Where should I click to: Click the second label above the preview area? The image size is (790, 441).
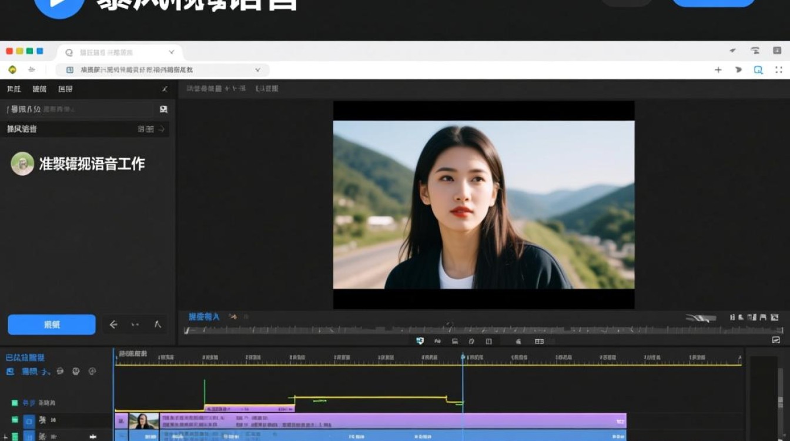[267, 88]
